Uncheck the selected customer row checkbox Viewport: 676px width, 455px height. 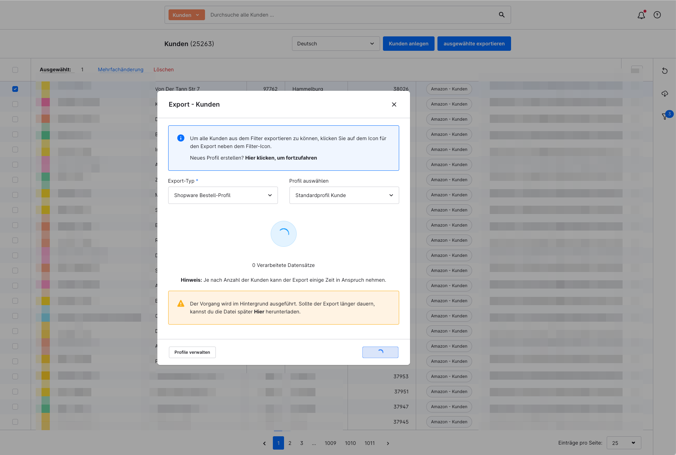(15, 89)
